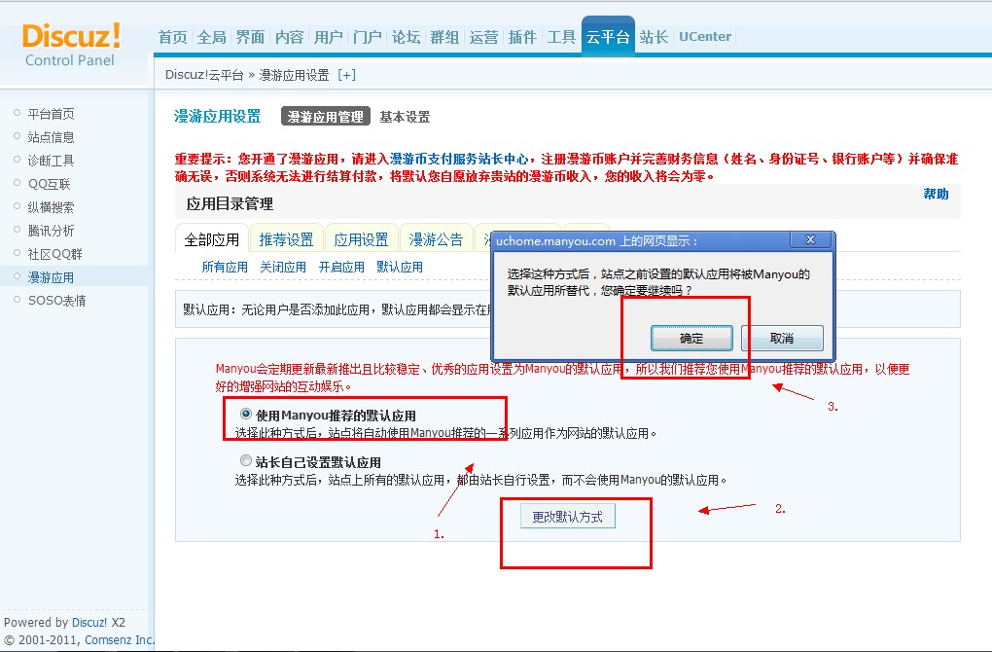Image resolution: width=992 pixels, height=652 pixels.
Task: Open the 运营 top menu
Action: [x=484, y=37]
